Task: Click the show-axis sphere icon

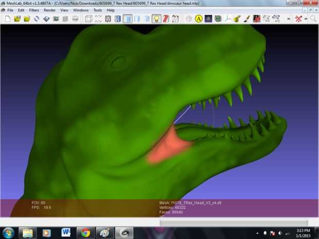Action: coord(189,19)
